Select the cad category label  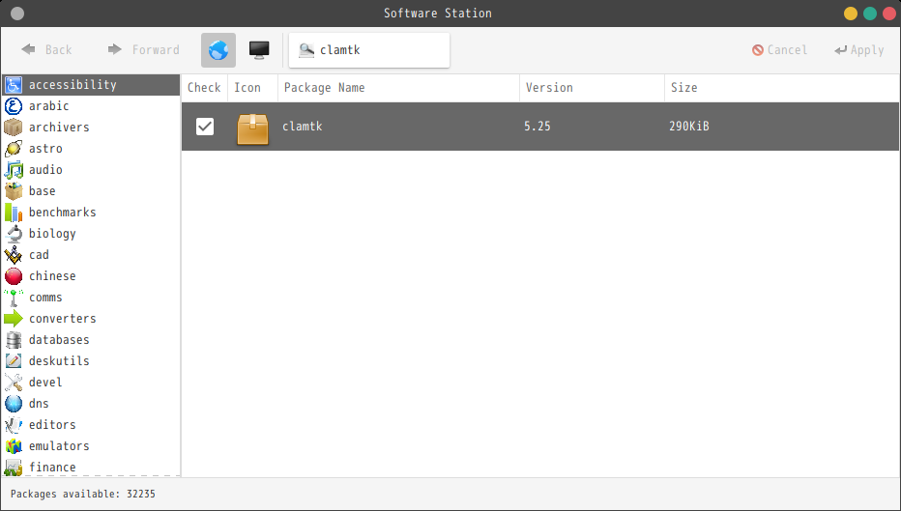click(x=39, y=255)
